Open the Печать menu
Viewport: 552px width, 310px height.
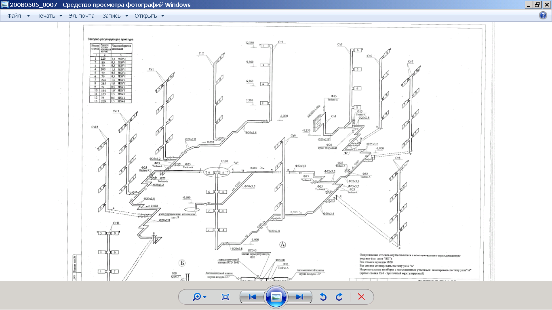[45, 16]
